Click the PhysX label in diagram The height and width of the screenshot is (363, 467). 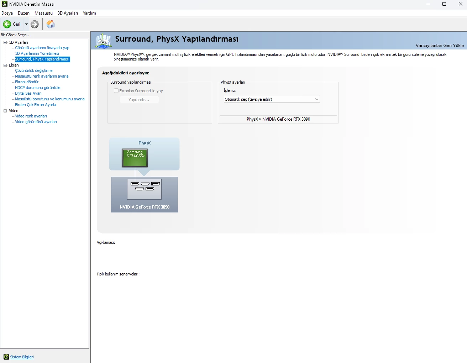(145, 143)
